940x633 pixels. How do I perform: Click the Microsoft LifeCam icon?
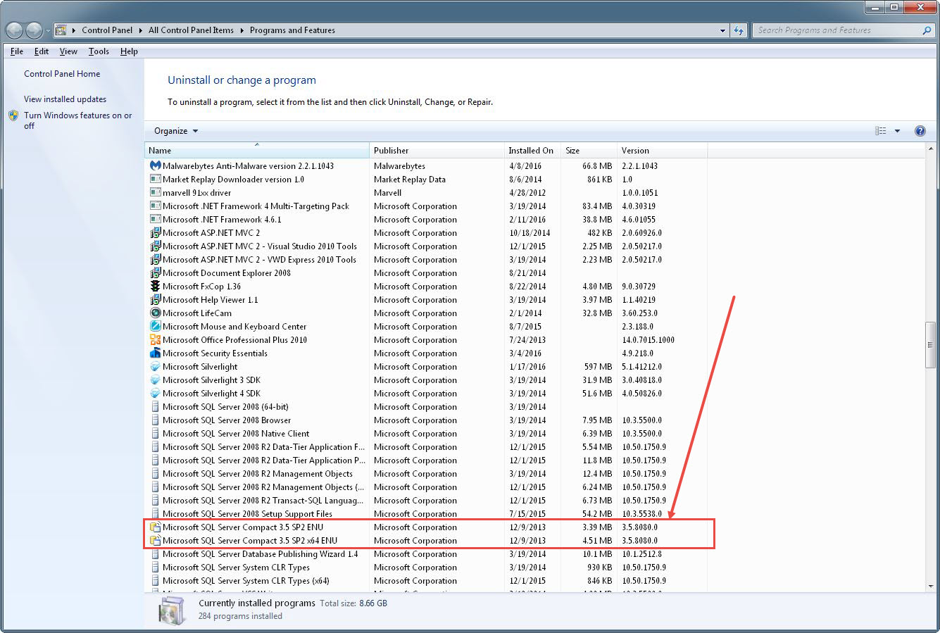point(156,313)
